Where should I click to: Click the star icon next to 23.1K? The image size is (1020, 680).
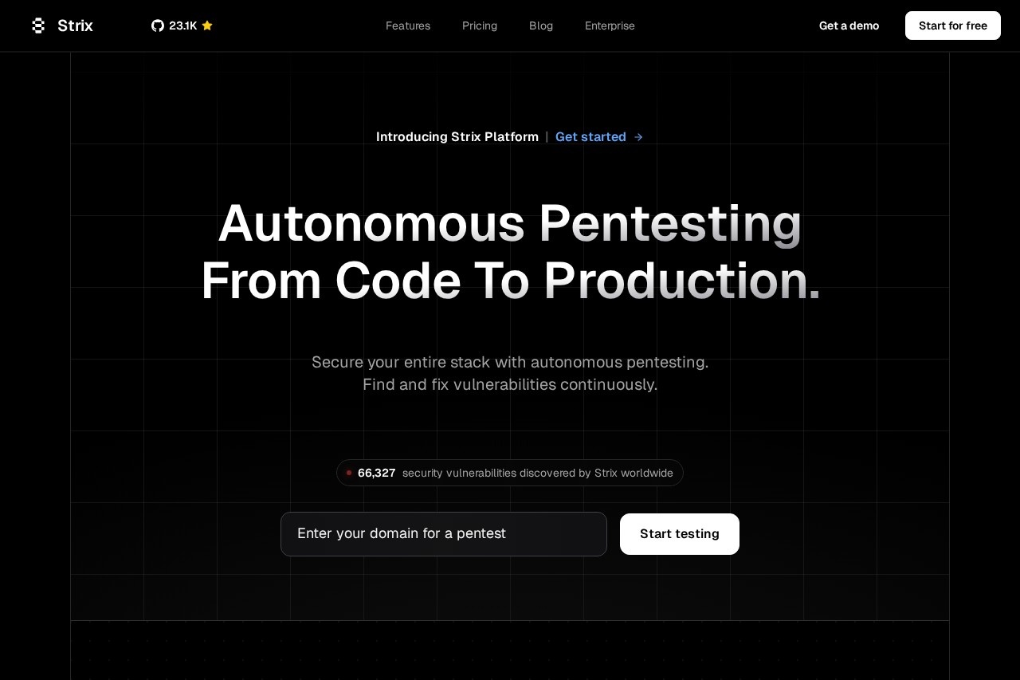tap(206, 26)
